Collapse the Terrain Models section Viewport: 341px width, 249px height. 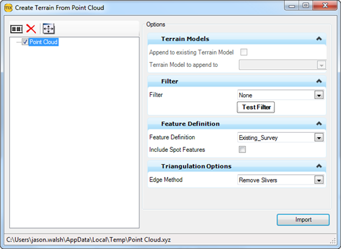tap(319, 38)
